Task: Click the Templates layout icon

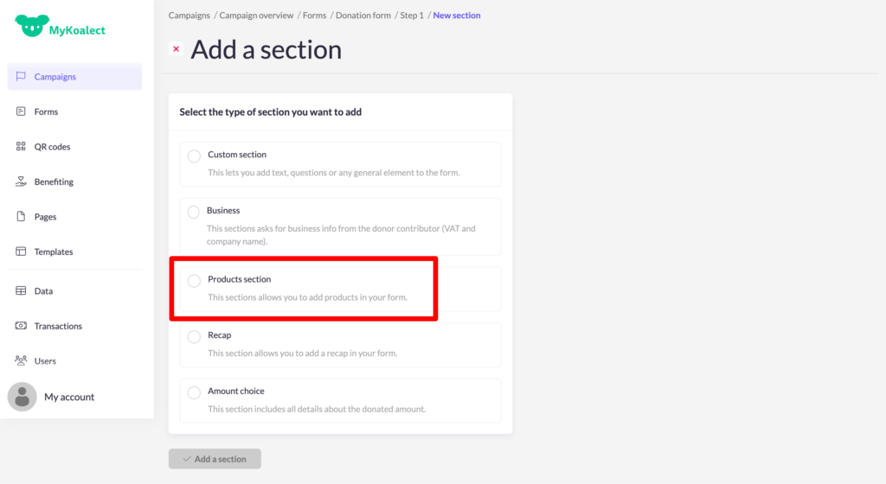Action: point(21,252)
